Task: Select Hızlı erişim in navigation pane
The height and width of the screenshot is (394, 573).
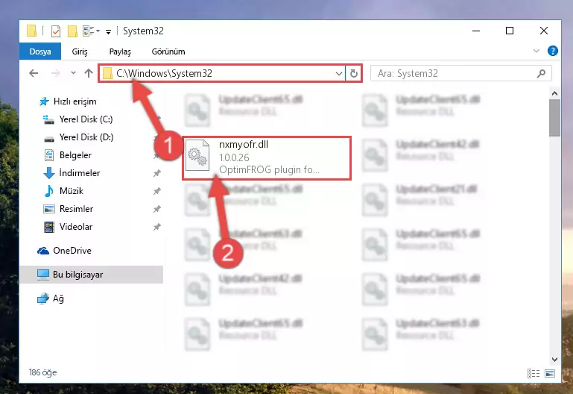Action: (x=75, y=101)
